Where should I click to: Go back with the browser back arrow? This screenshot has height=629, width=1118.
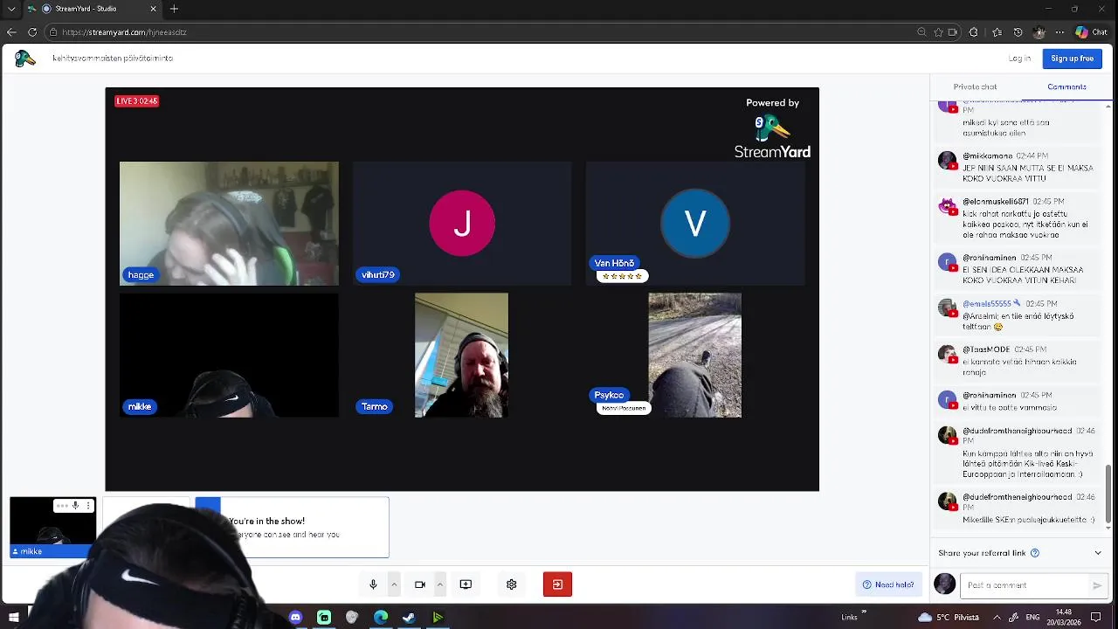pos(11,32)
